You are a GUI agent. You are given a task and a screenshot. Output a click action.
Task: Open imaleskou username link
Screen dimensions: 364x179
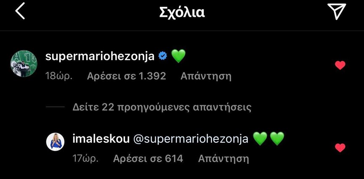101,139
